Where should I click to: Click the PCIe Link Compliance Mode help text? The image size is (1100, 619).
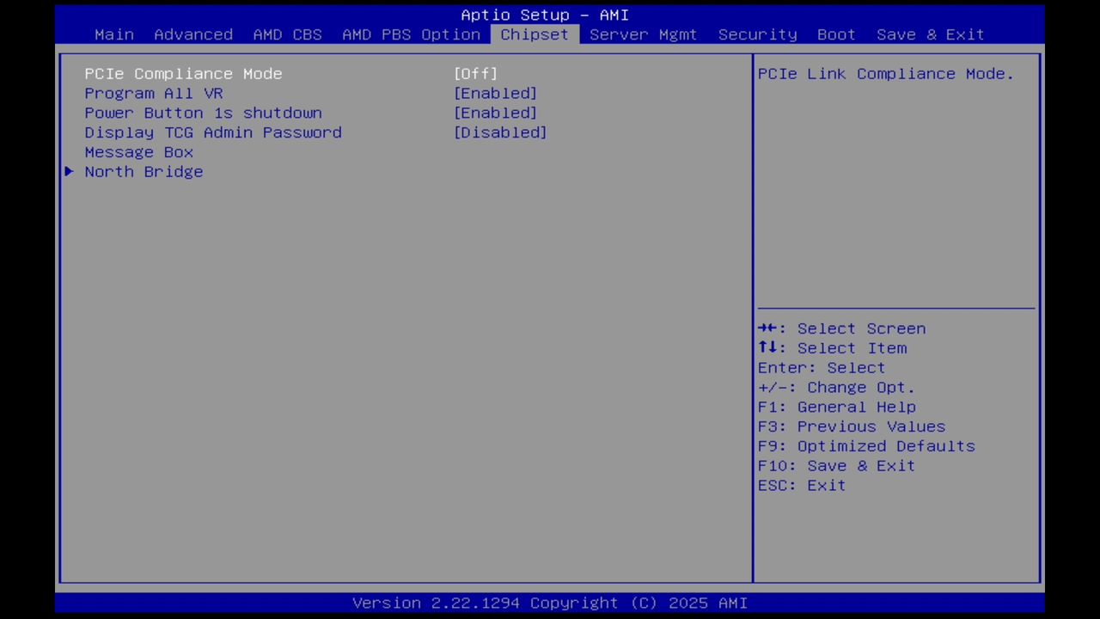point(885,74)
